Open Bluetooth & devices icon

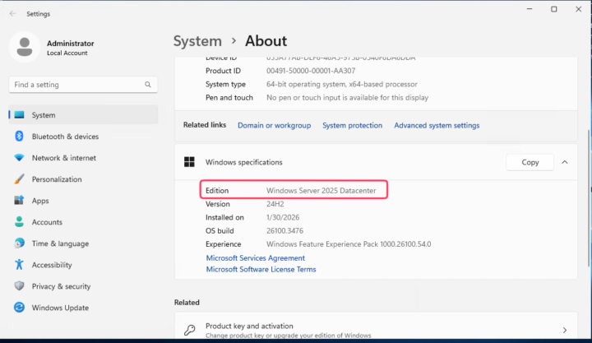tap(19, 137)
